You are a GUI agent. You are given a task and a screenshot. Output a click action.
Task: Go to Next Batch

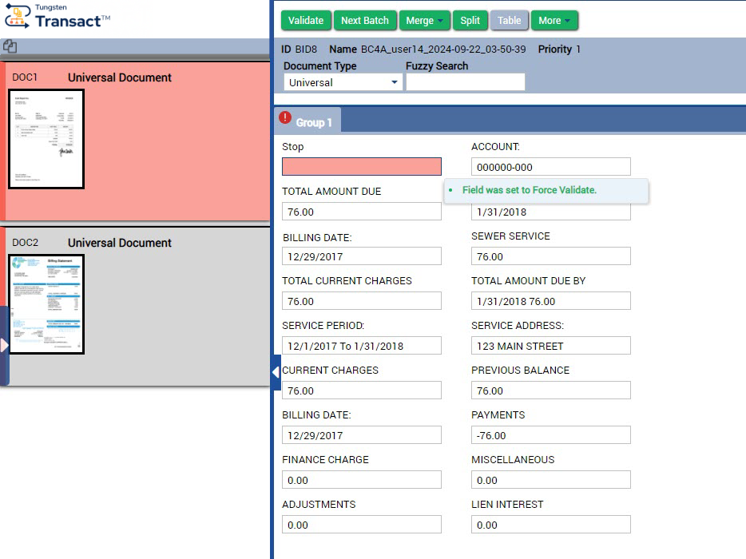click(364, 21)
